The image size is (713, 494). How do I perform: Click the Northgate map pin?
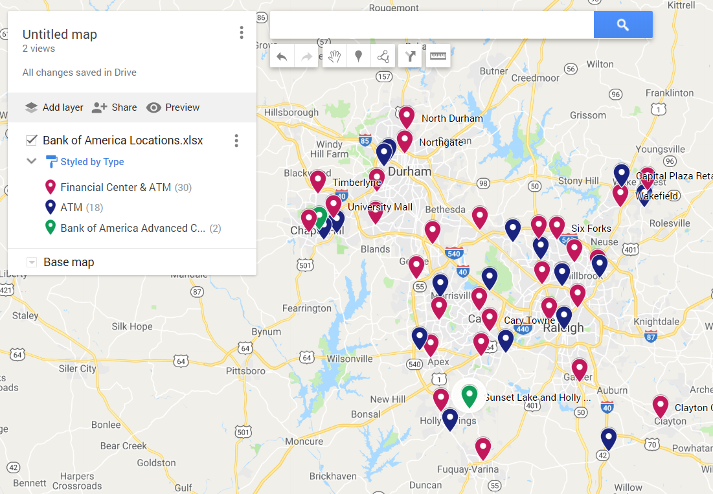pos(404,140)
